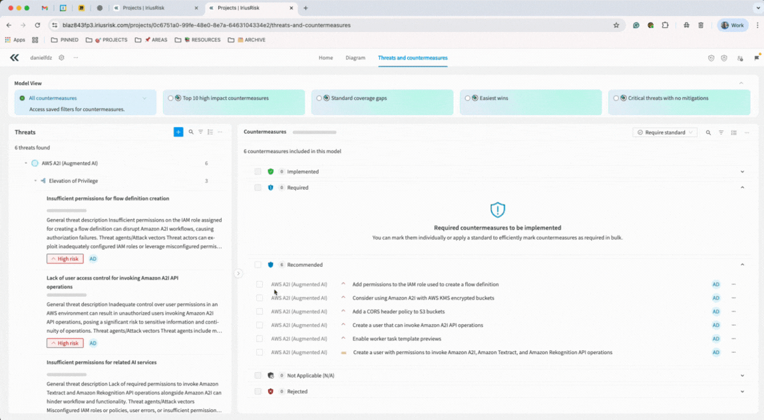
Task: Expand the Rejected section chevron
Action: coord(743,391)
